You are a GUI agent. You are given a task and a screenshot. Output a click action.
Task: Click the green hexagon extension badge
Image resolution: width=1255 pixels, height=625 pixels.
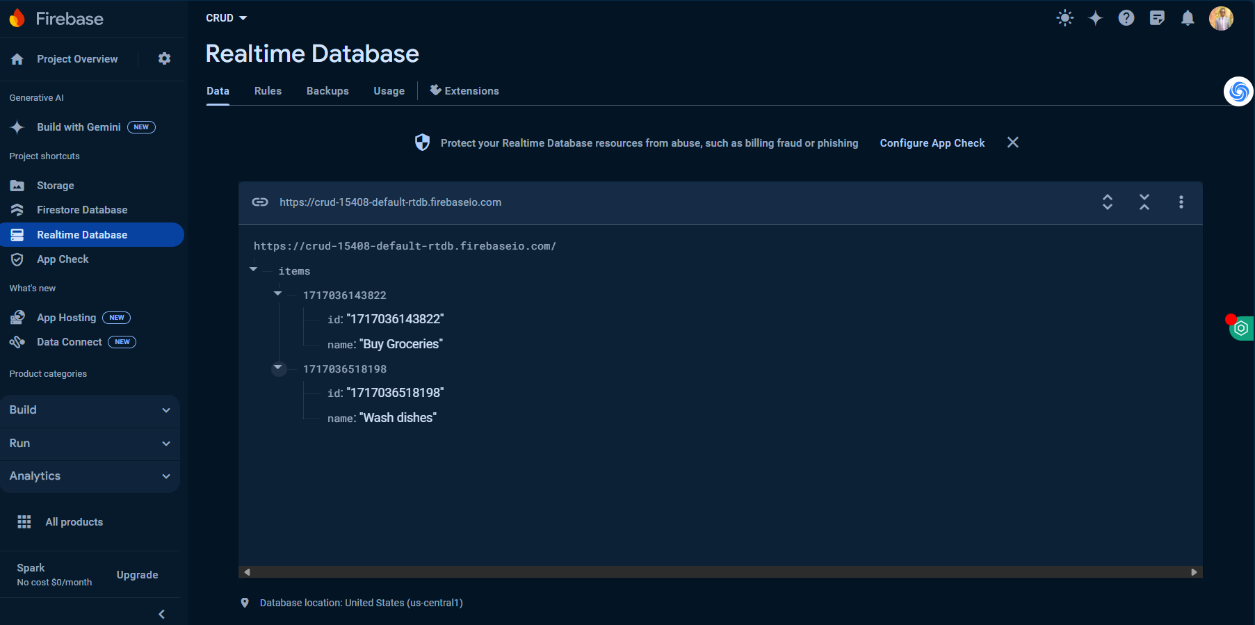(x=1241, y=328)
